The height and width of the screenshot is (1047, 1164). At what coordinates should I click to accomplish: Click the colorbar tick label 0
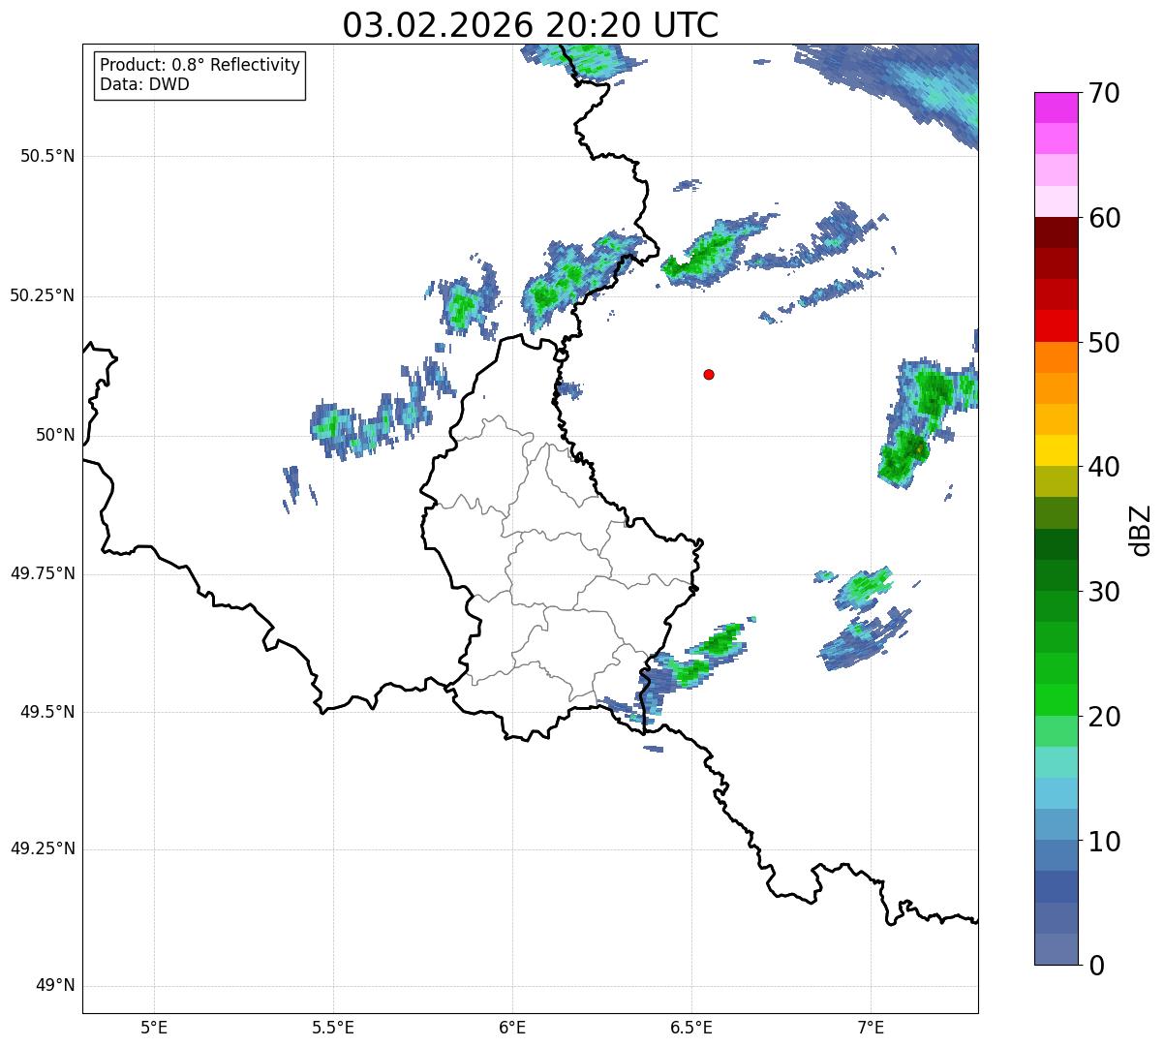(x=1096, y=966)
